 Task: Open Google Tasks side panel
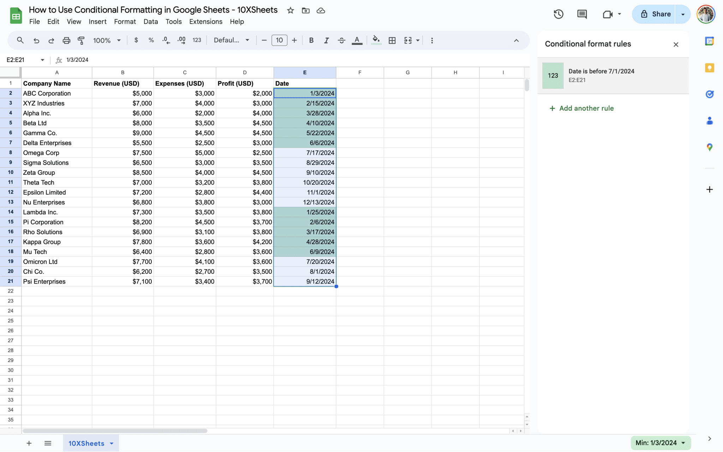pyautogui.click(x=710, y=94)
